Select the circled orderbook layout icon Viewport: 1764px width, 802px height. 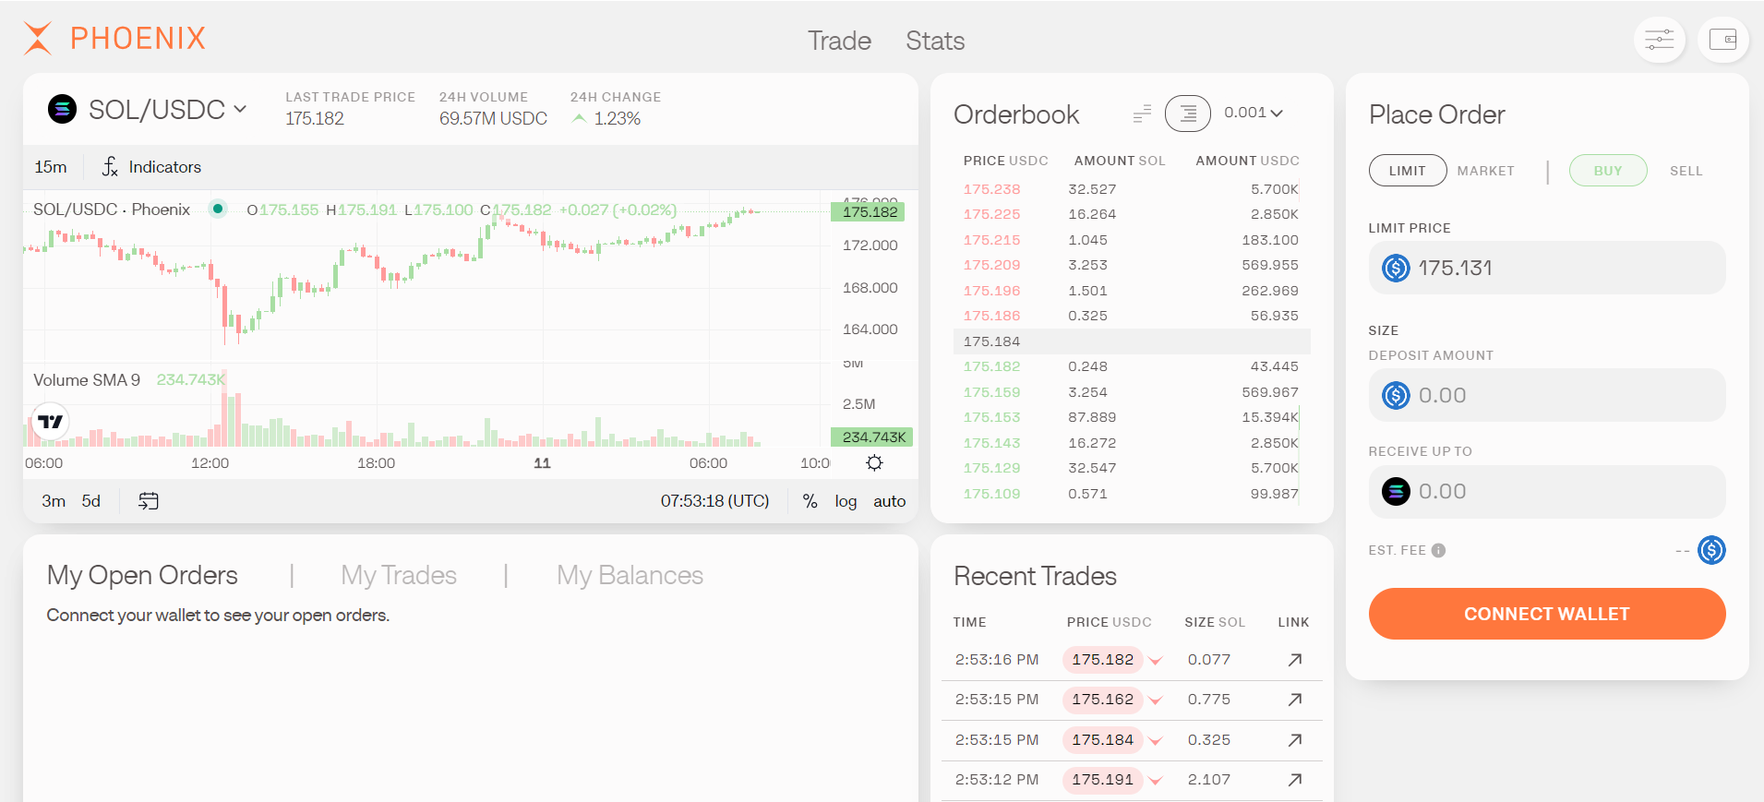1188,114
